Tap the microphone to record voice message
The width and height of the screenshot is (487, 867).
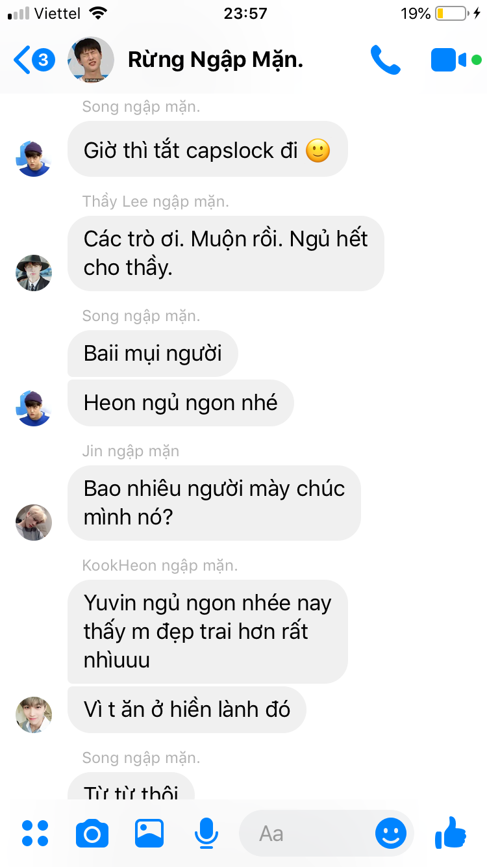point(206,833)
